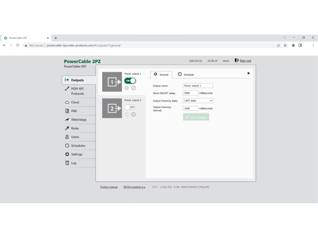318x238 pixels.
Task: Click the Not secure site warning
Action: (34, 45)
